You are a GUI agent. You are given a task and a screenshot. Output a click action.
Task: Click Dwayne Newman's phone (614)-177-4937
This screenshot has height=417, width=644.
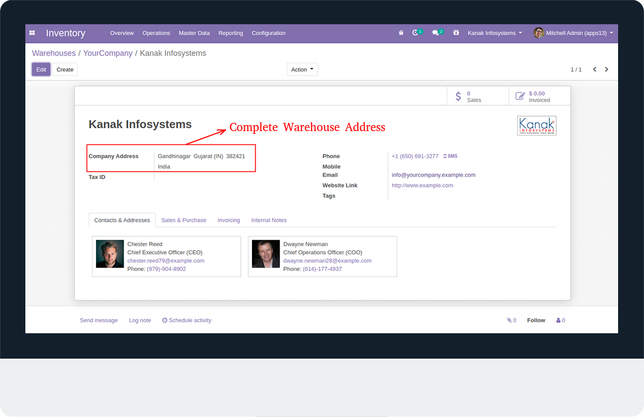tap(323, 269)
